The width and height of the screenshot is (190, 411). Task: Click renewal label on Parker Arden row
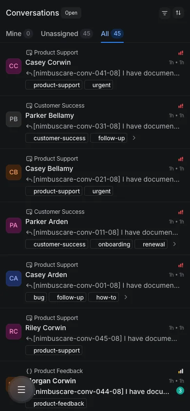151,244
